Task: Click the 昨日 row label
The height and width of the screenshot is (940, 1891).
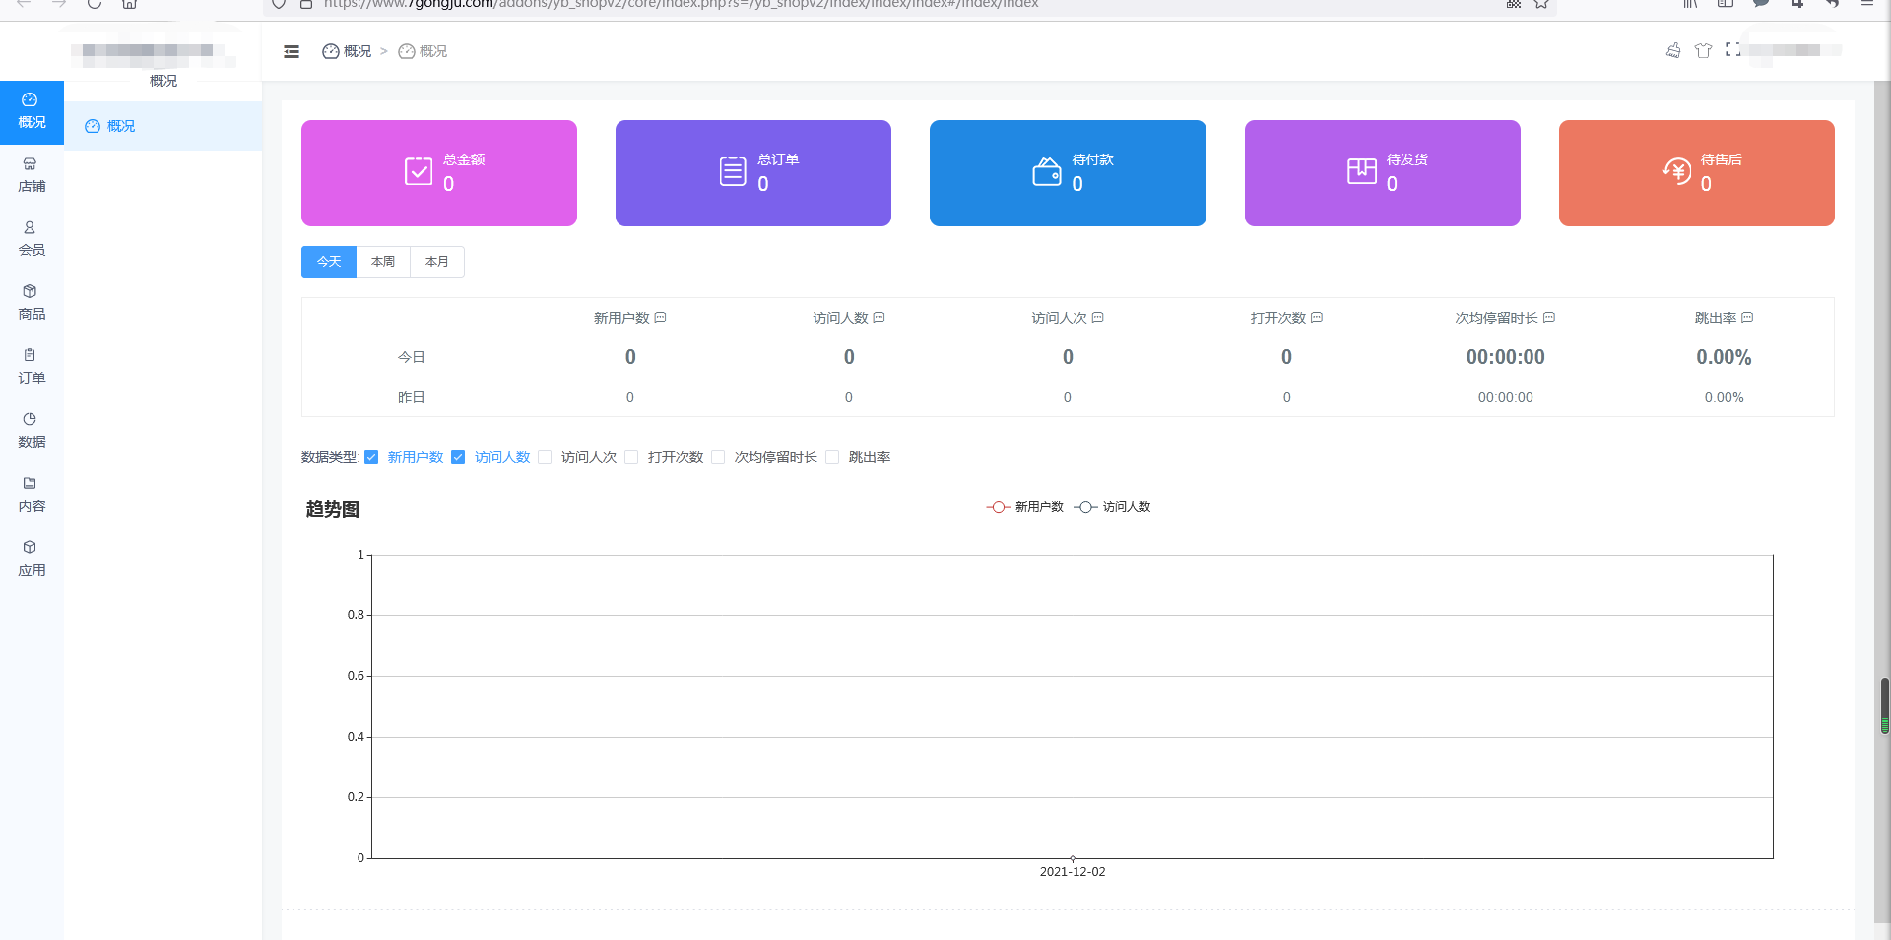Action: [x=411, y=397]
